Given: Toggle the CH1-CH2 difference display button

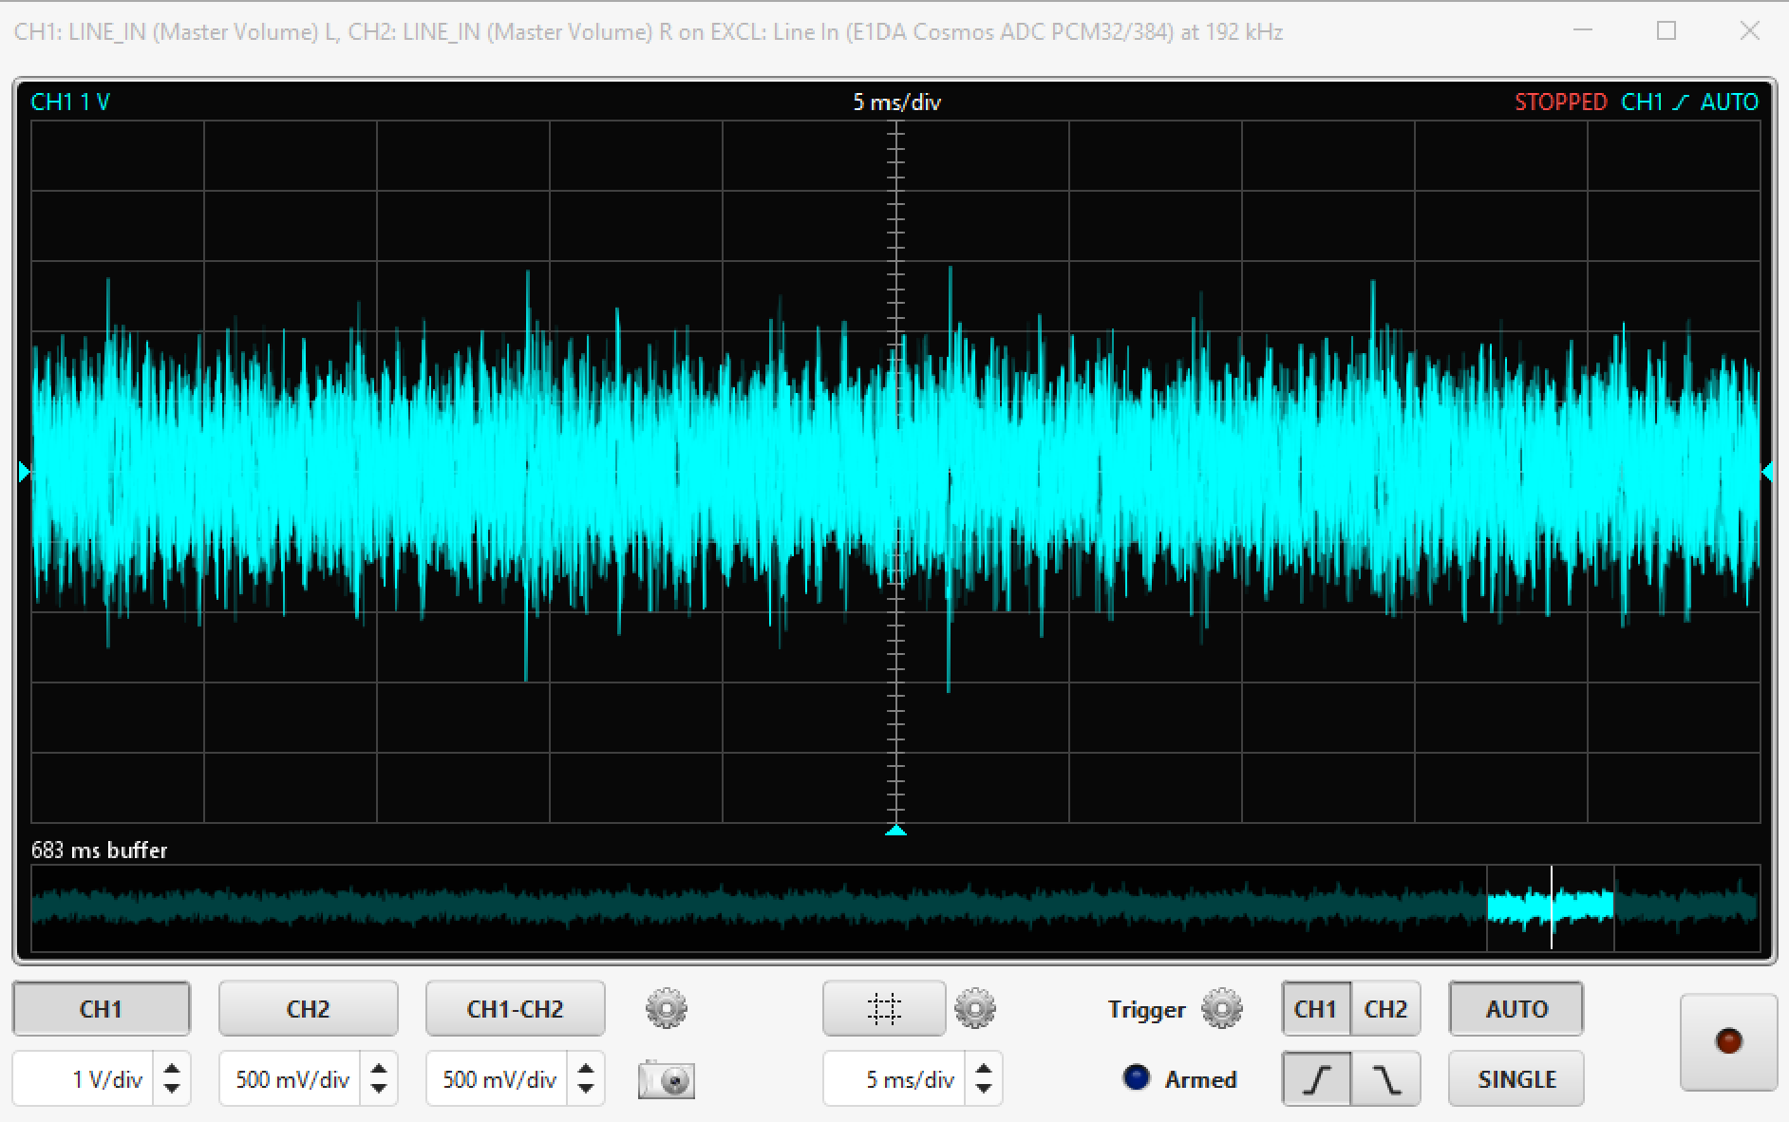Looking at the screenshot, I should (515, 1008).
